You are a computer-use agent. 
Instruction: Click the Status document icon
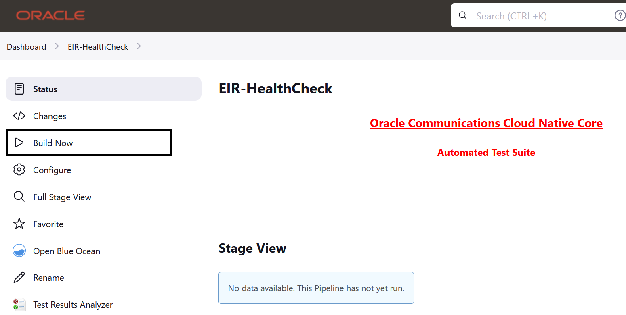(19, 89)
